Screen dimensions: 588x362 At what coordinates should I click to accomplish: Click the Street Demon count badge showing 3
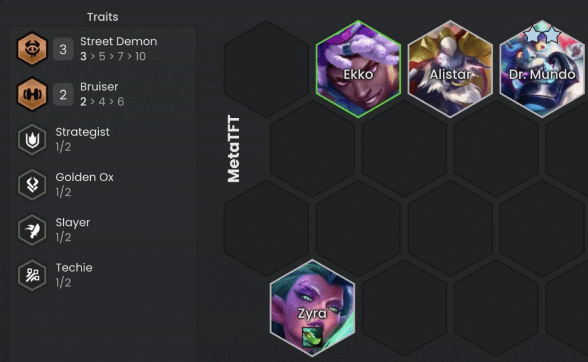(x=63, y=49)
